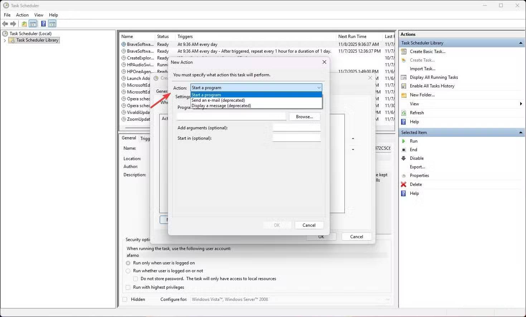Click the Properties clock icon
526x317 pixels.
coord(404,176)
